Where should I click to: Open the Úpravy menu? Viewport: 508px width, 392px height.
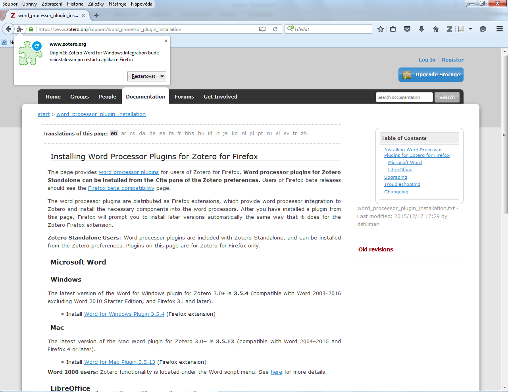tap(29, 4)
